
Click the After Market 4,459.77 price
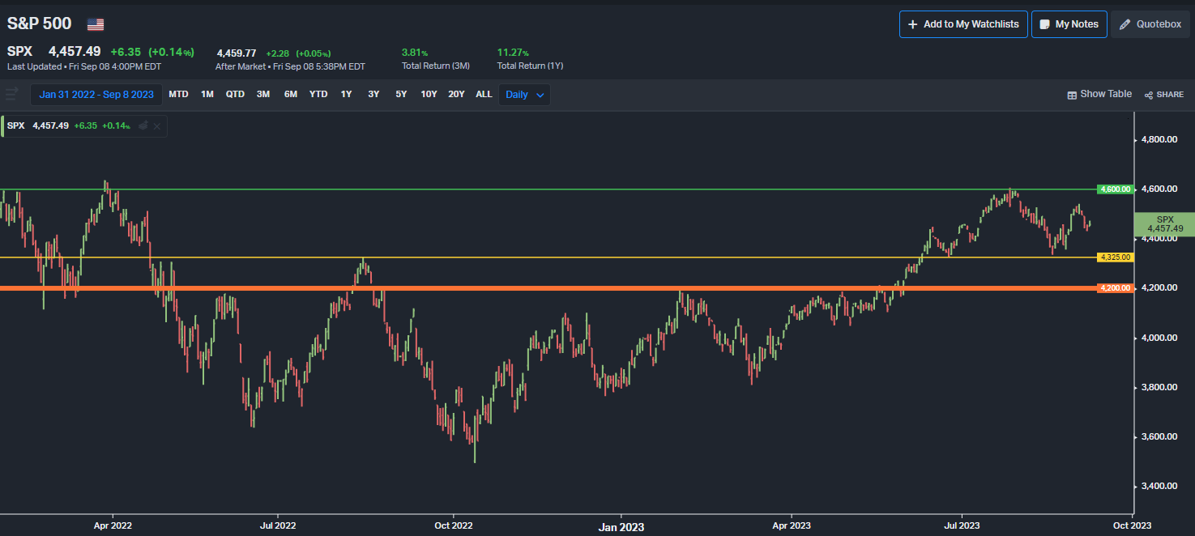(x=237, y=53)
